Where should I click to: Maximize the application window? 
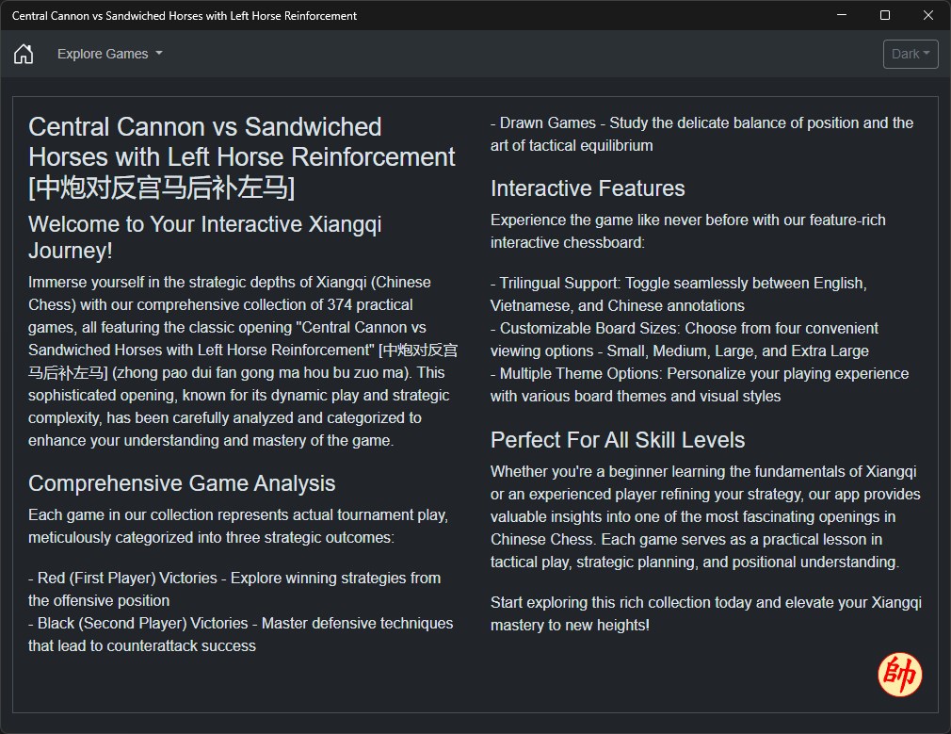885,15
